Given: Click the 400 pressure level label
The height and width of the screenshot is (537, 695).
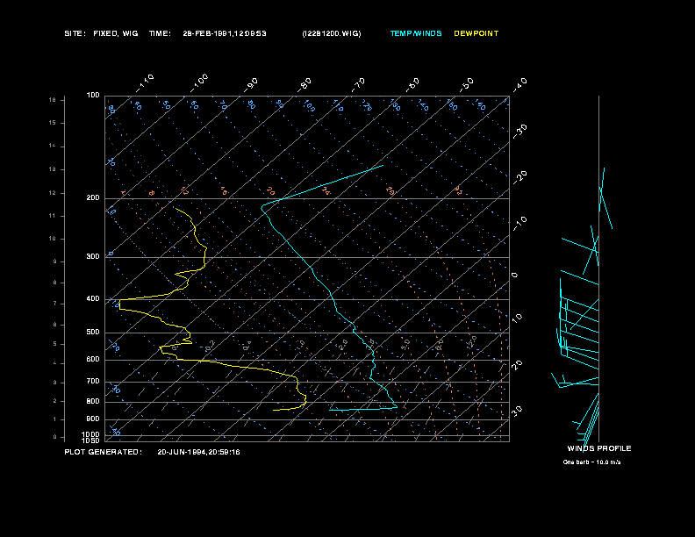Looking at the screenshot, I should (93, 298).
